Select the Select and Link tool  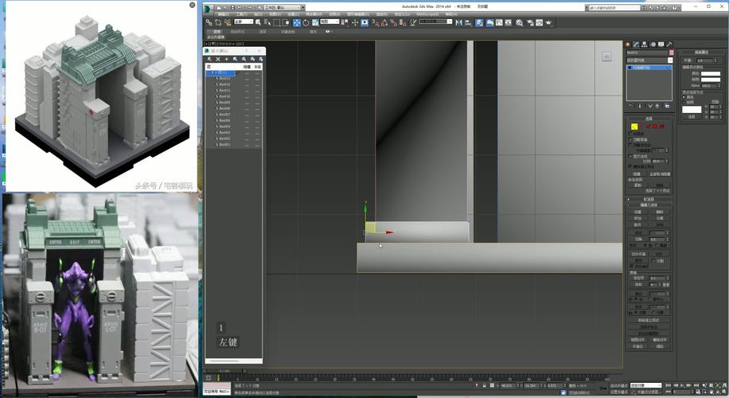click(x=209, y=22)
